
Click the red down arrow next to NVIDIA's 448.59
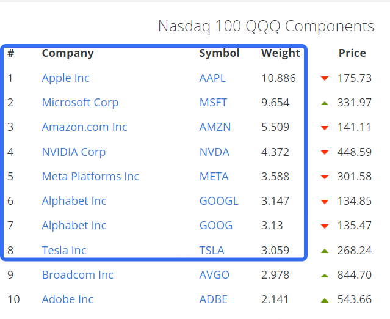(x=325, y=152)
